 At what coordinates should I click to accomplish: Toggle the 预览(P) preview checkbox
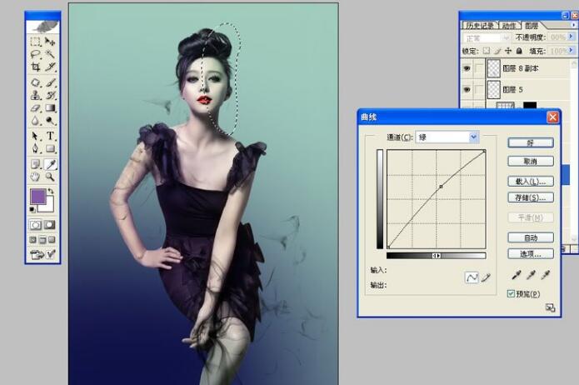pyautogui.click(x=511, y=293)
